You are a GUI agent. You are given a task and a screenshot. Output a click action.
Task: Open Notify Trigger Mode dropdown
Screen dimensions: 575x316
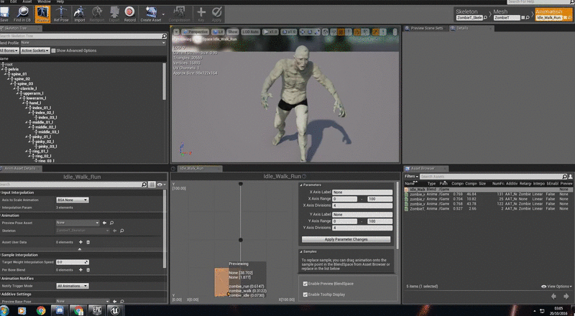tap(72, 286)
